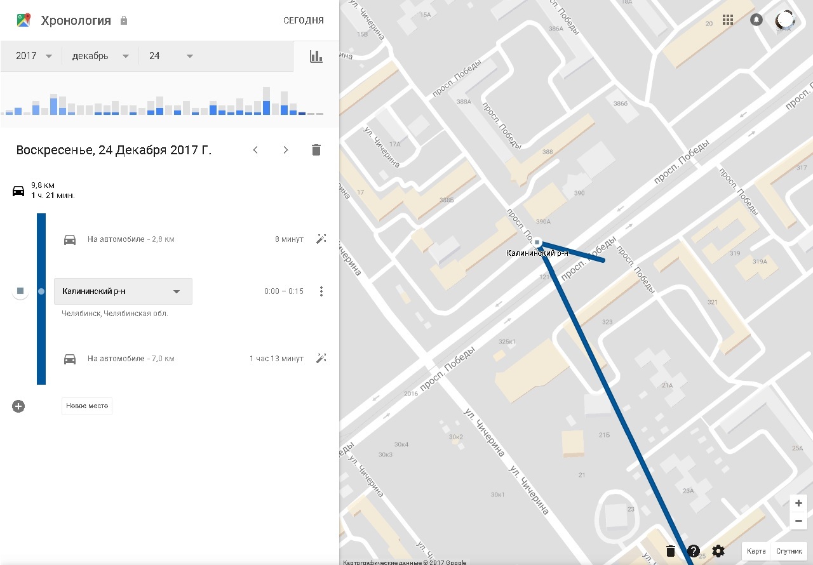Click the СЕГОДНЯ button
The image size is (813, 565).
coord(303,20)
